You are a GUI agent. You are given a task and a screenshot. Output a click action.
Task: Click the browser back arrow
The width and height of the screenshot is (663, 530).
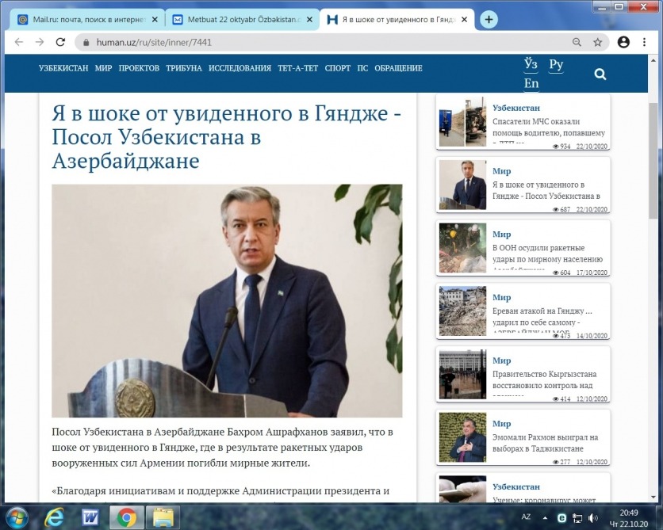18,42
